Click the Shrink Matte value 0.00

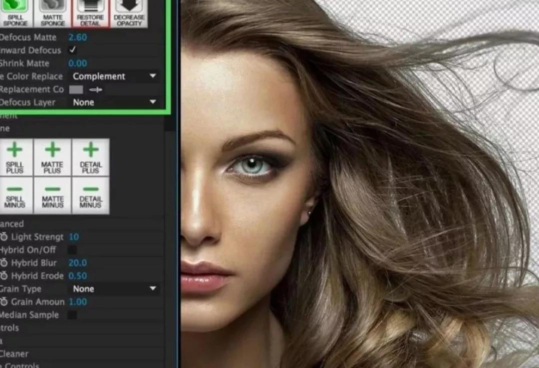77,63
